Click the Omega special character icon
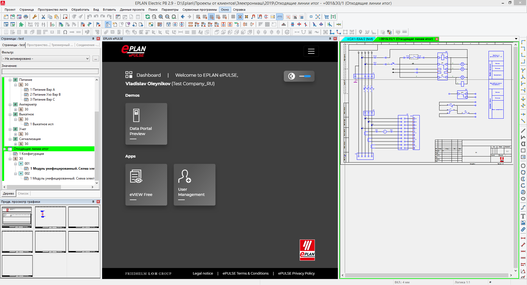This screenshot has height=285, width=527. coord(65,32)
